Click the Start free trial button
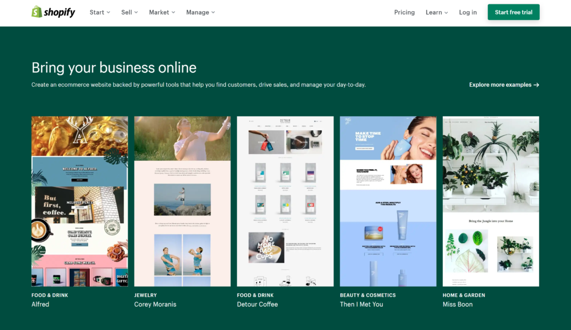Image resolution: width=571 pixels, height=330 pixels. (514, 12)
